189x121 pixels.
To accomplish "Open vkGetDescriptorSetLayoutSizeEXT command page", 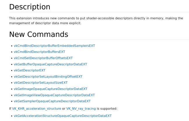I will pos(40,83).
